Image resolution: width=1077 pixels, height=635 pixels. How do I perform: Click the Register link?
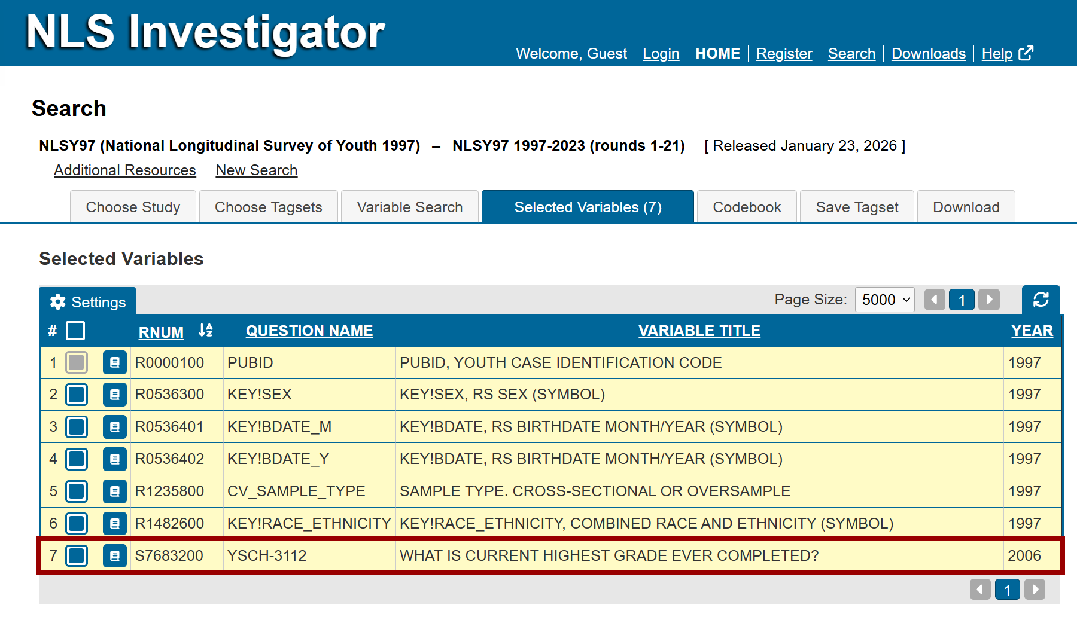(784, 54)
